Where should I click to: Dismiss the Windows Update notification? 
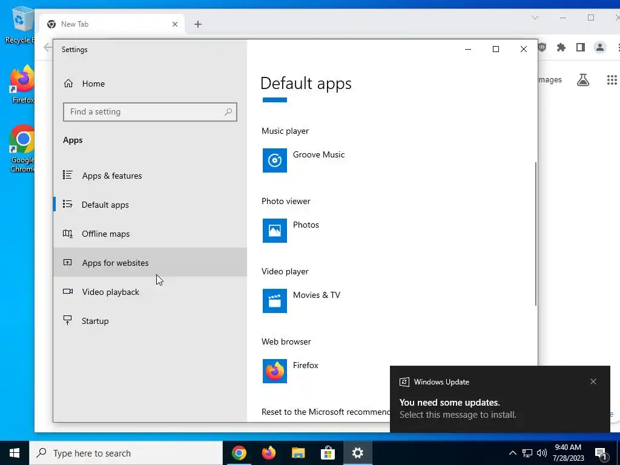(x=593, y=381)
